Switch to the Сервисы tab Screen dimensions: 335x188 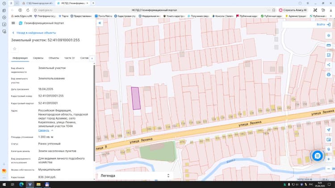38,58
